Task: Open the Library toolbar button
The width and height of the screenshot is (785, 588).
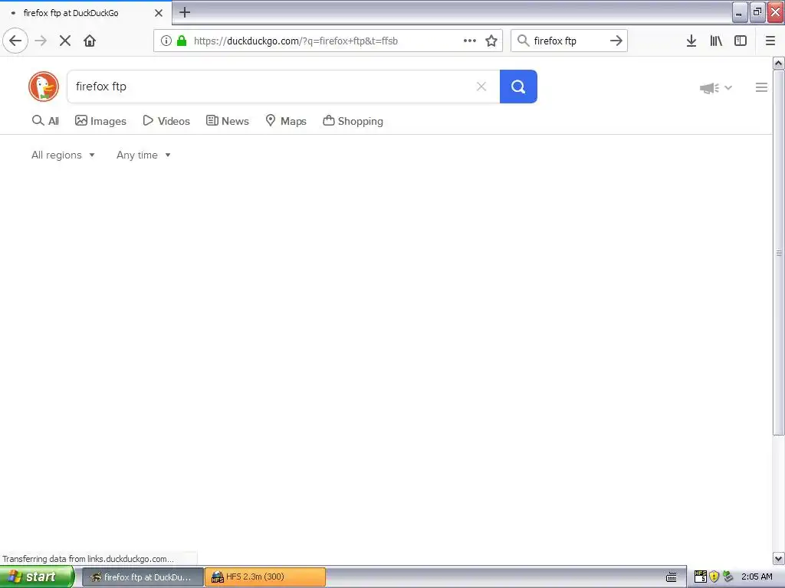Action: click(x=716, y=41)
